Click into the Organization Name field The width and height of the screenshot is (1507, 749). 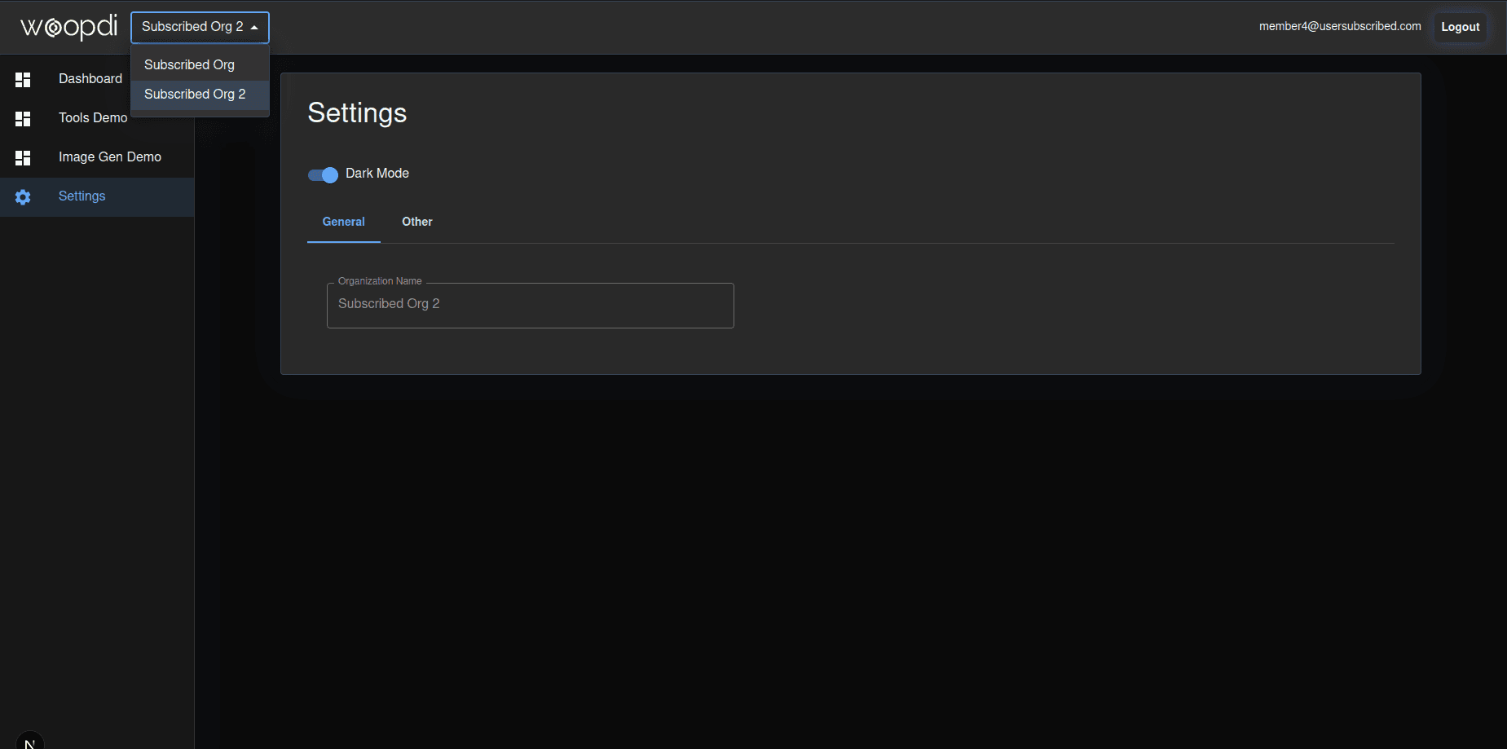pyautogui.click(x=530, y=305)
